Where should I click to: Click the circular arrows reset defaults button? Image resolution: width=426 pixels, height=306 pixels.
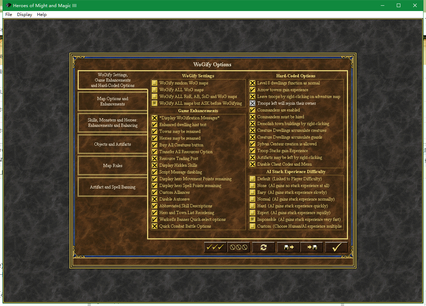pyautogui.click(x=263, y=247)
